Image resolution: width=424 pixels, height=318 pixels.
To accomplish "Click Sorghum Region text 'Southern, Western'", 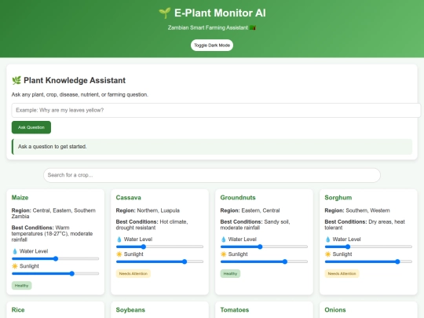I will 367,210.
